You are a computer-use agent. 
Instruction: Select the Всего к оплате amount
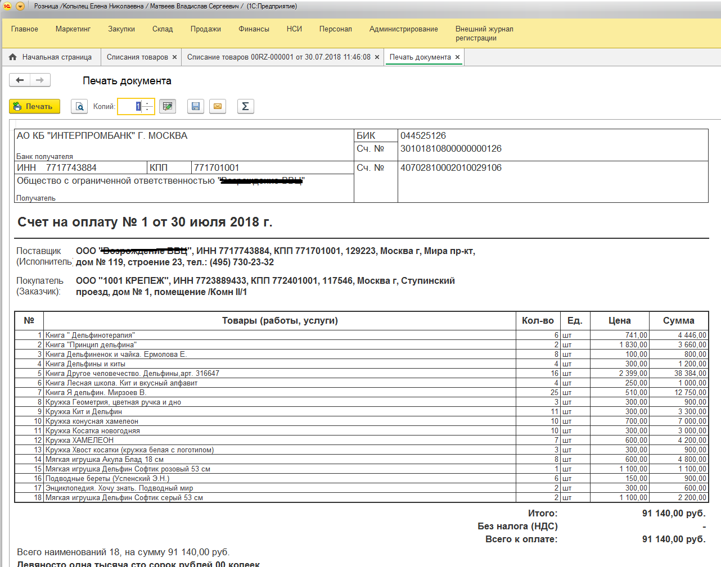coord(674,539)
